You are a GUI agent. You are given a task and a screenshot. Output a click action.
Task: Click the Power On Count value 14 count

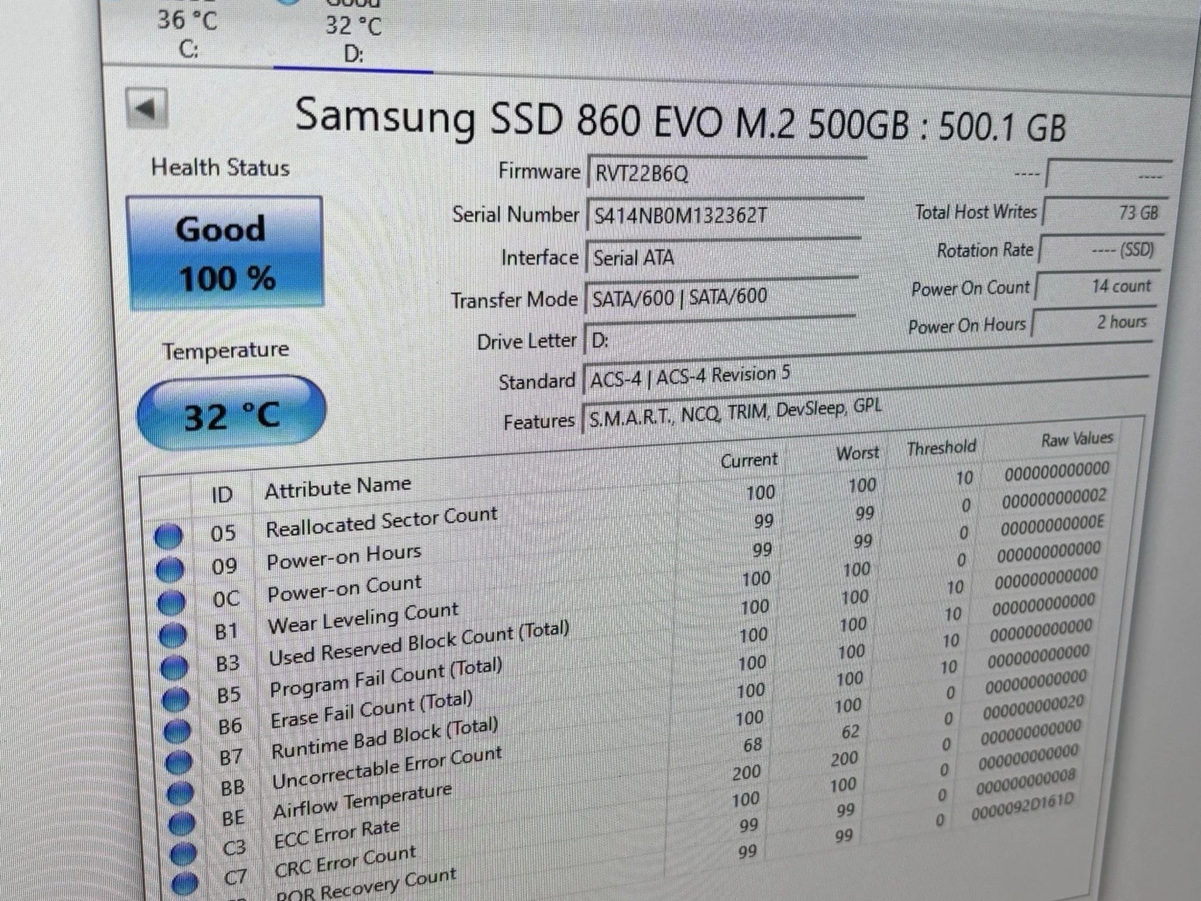[1097, 287]
